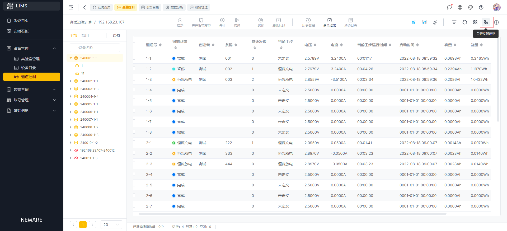Expand the 240010-1-2 tree node
Screen dimensions: 507x231
pos(71,143)
